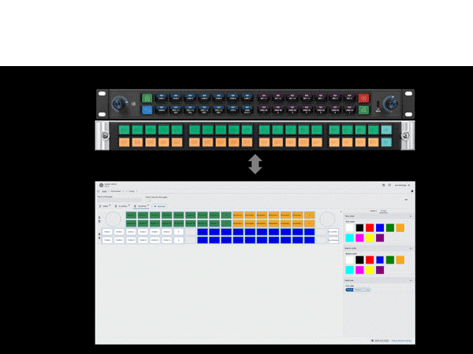This screenshot has height=354, width=473.
Task: Open the first page tab above the button grid
Action: point(104,205)
